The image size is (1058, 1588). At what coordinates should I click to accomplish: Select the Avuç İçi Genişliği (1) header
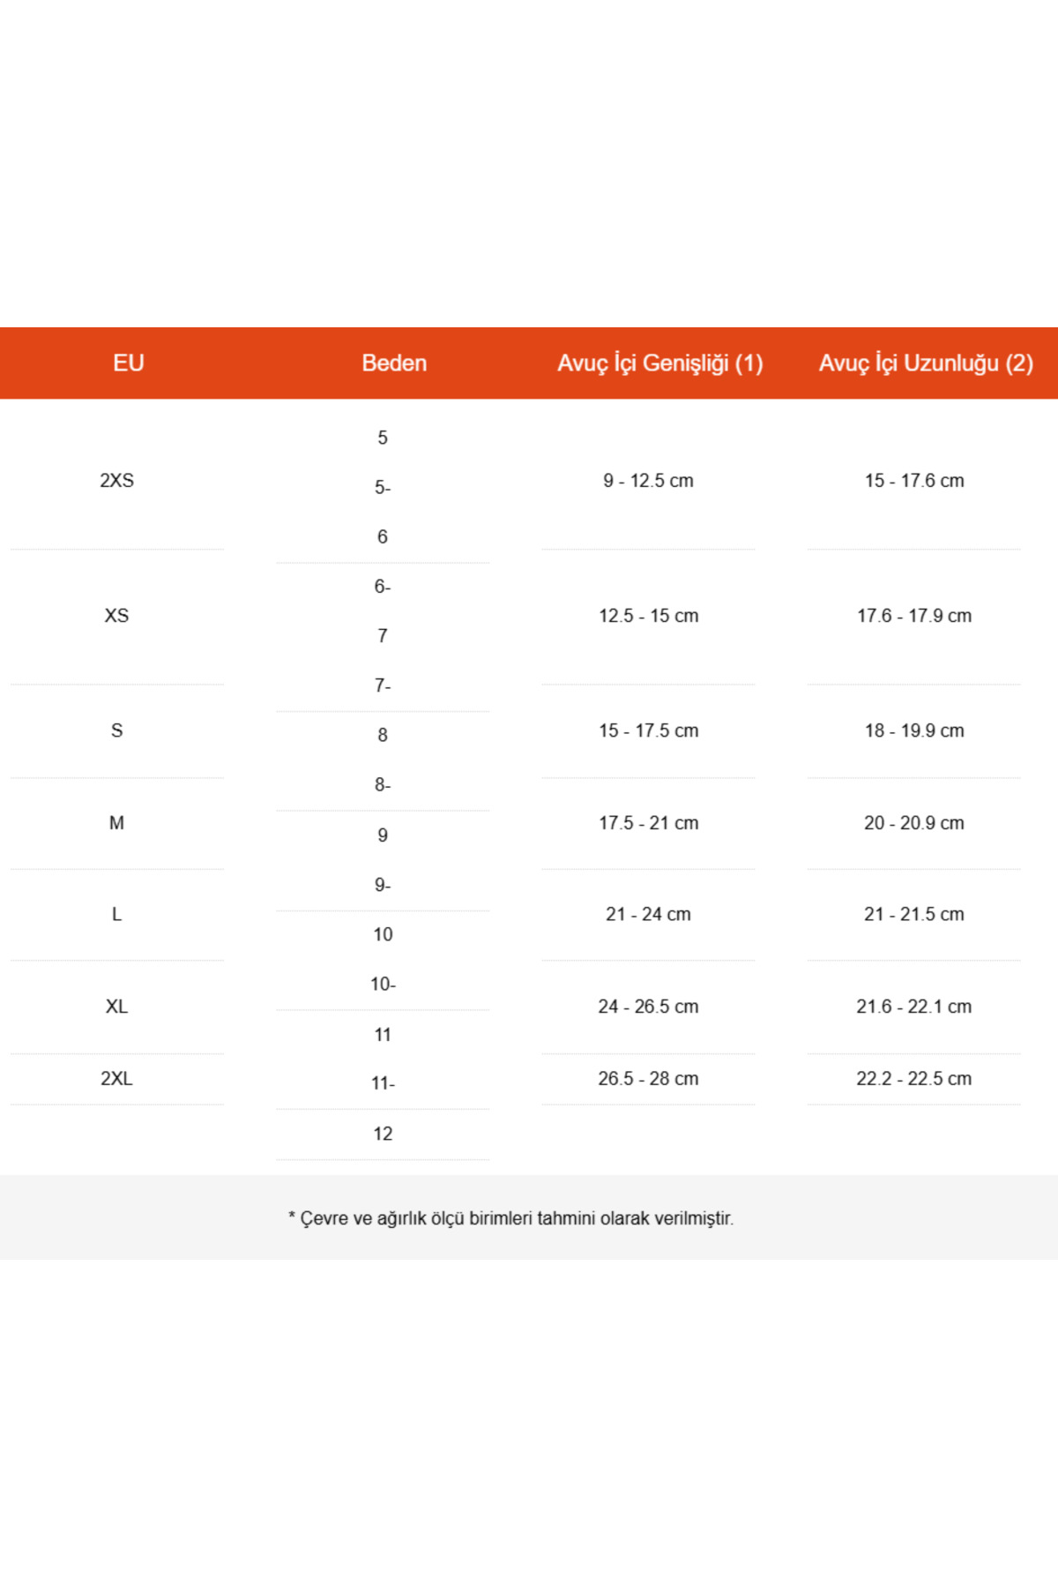[x=659, y=363]
